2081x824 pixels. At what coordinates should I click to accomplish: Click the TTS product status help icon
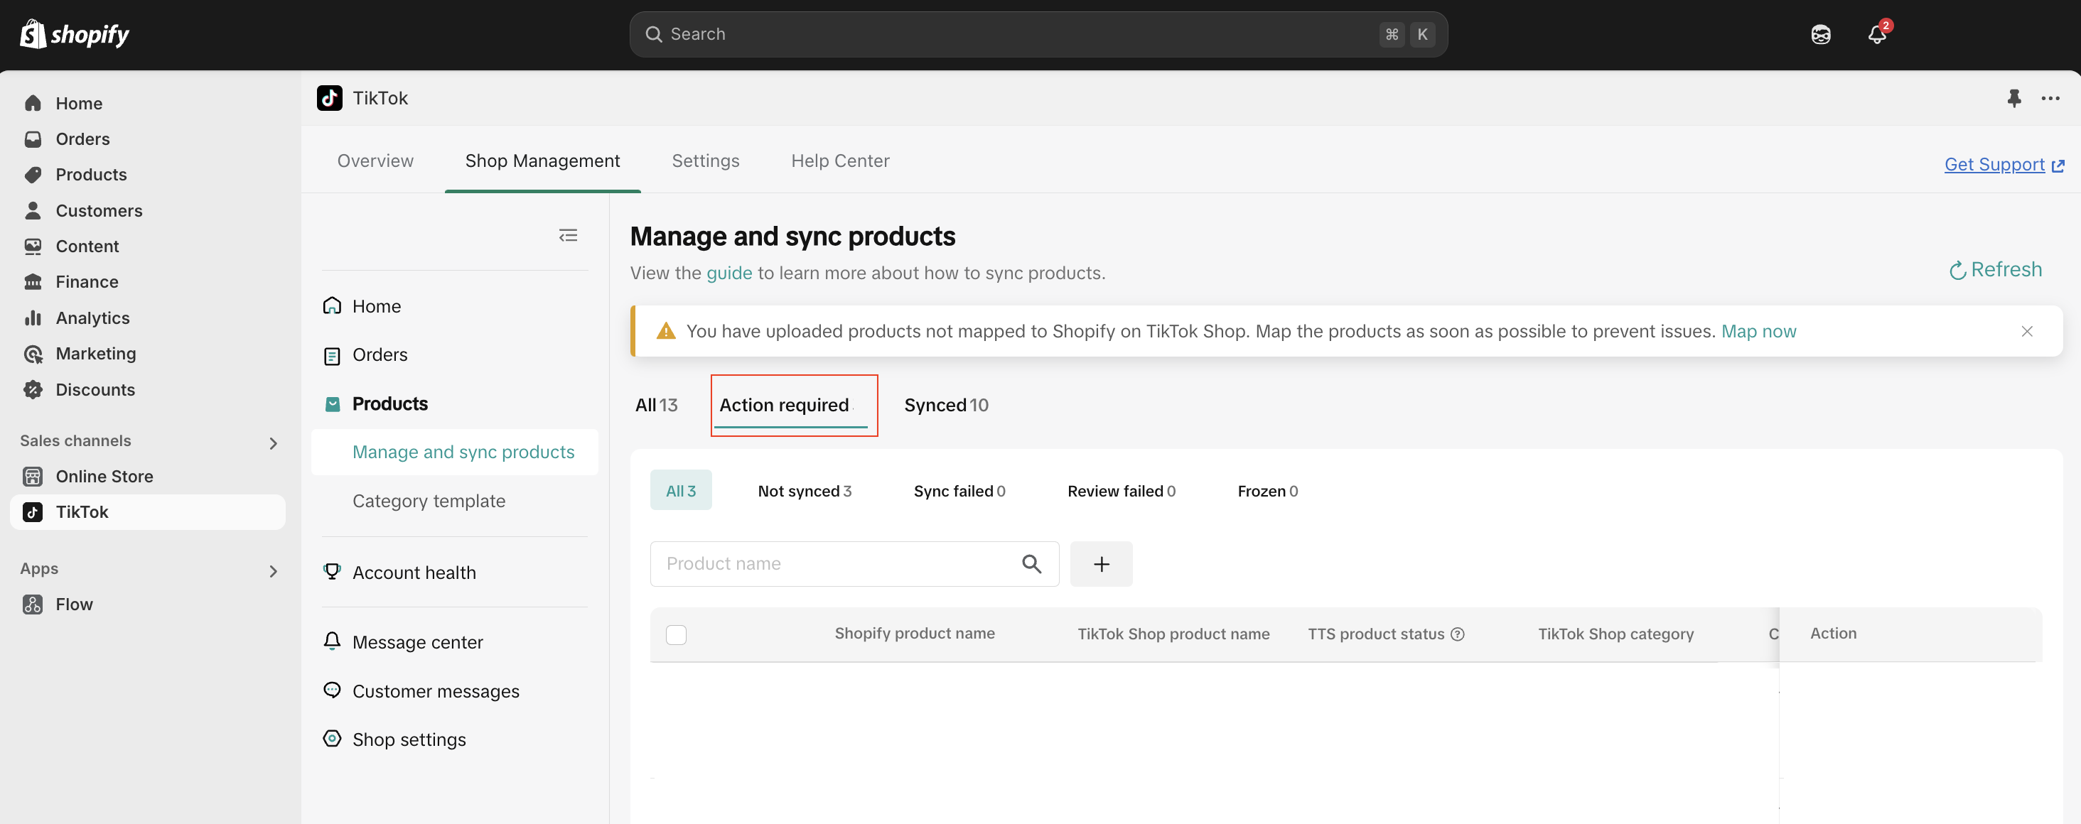(x=1458, y=634)
